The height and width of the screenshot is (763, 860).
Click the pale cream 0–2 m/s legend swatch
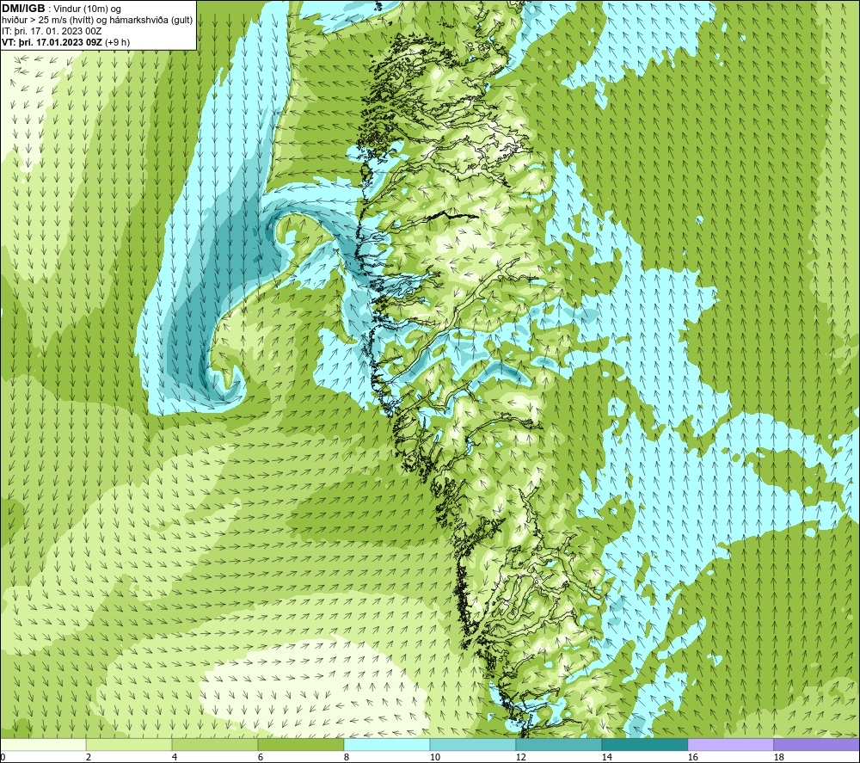[x=43, y=744]
